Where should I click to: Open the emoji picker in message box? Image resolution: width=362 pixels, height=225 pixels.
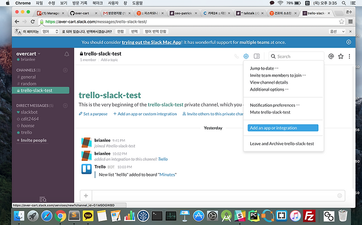coord(339,195)
